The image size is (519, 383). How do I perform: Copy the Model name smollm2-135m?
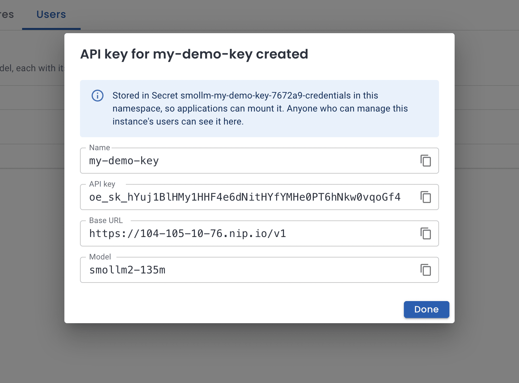(x=425, y=270)
